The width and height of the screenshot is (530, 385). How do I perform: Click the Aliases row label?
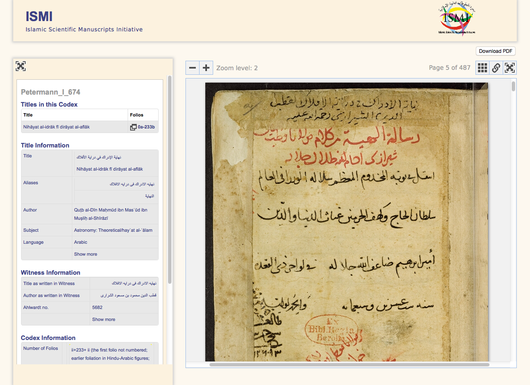(31, 183)
